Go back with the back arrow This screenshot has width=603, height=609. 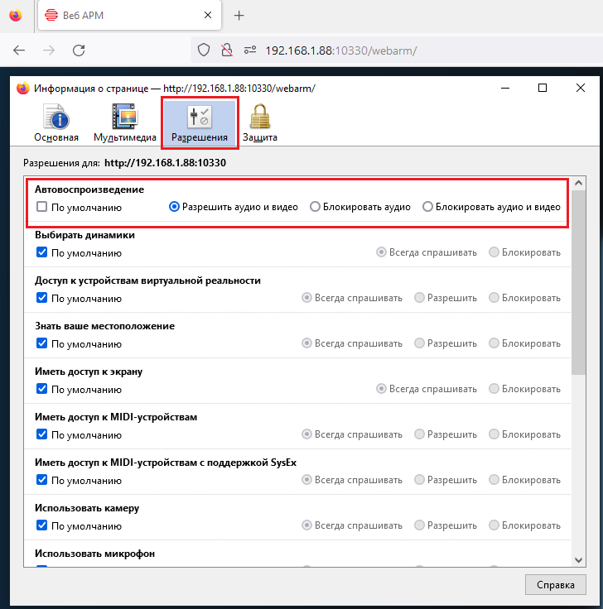coord(19,50)
